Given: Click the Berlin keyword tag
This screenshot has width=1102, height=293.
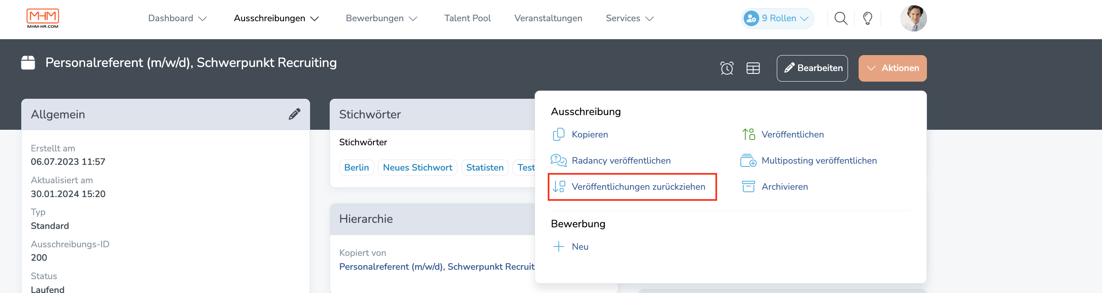Looking at the screenshot, I should 356,168.
